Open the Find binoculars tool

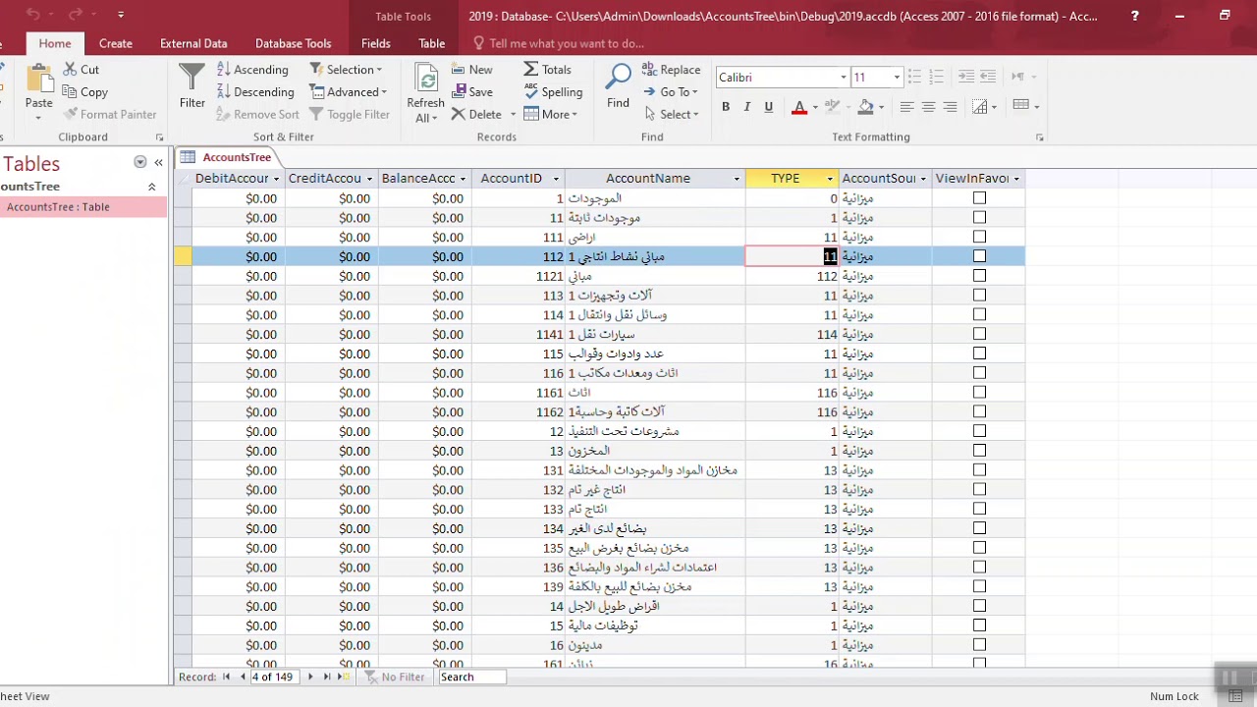tap(619, 79)
